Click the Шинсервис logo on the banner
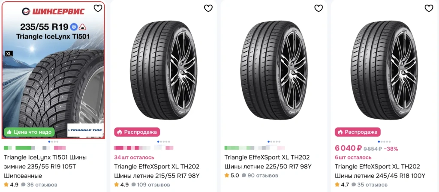The width and height of the screenshot is (439, 192). (53, 11)
